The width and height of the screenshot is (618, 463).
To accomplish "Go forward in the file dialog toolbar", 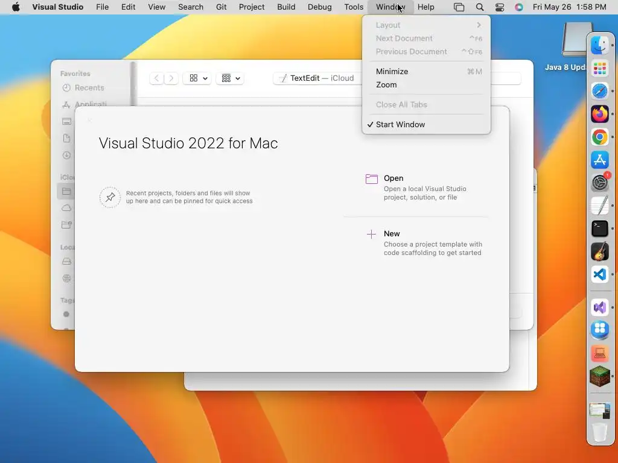I will [x=171, y=78].
